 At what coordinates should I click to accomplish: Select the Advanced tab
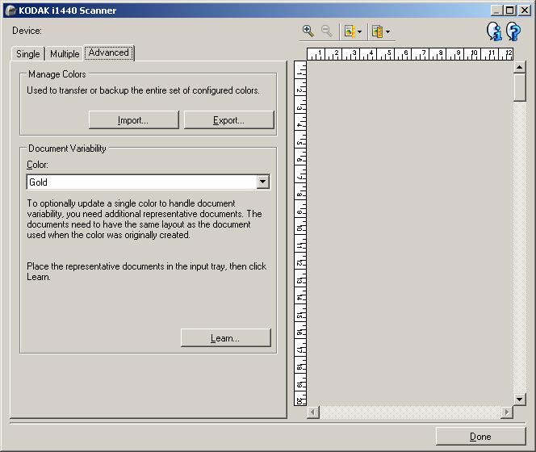point(109,52)
